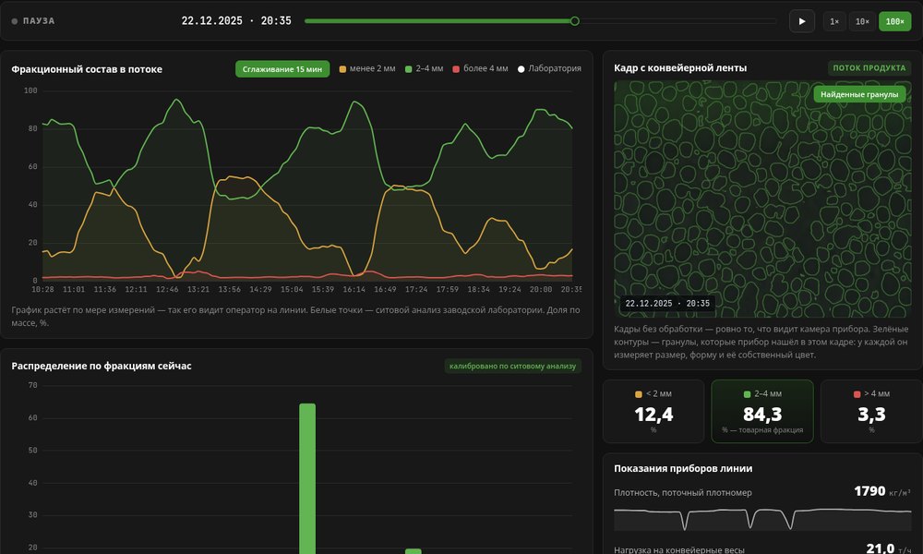This screenshot has height=554, width=923.
Task: Toggle the 15-minute smoothing (Сглаживание 15 мин)
Action: point(282,69)
